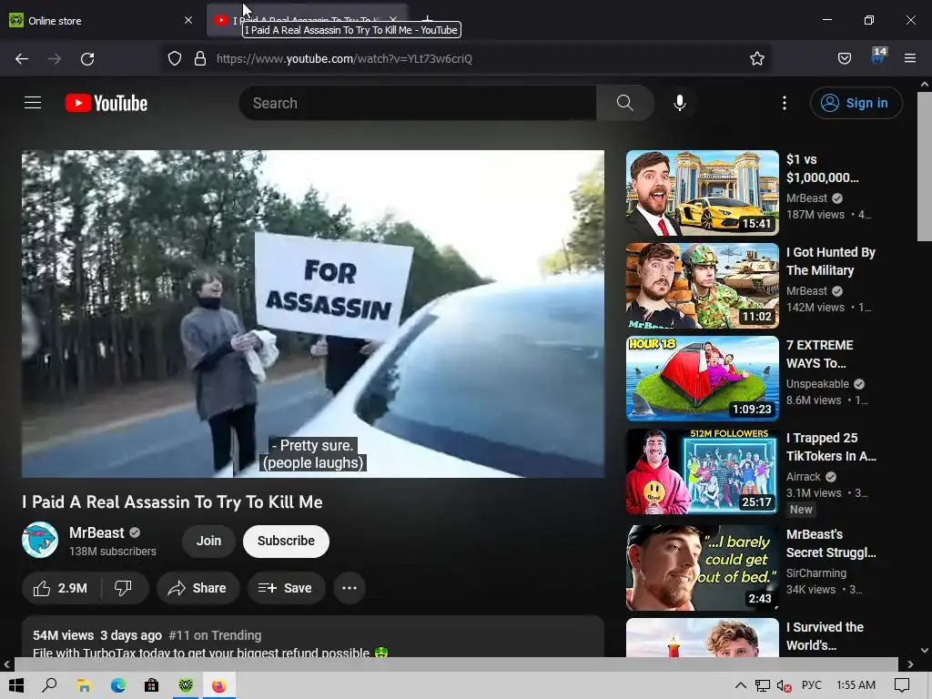Viewport: 932px width, 699px height.
Task: Go forward in browser
Action: click(55, 59)
